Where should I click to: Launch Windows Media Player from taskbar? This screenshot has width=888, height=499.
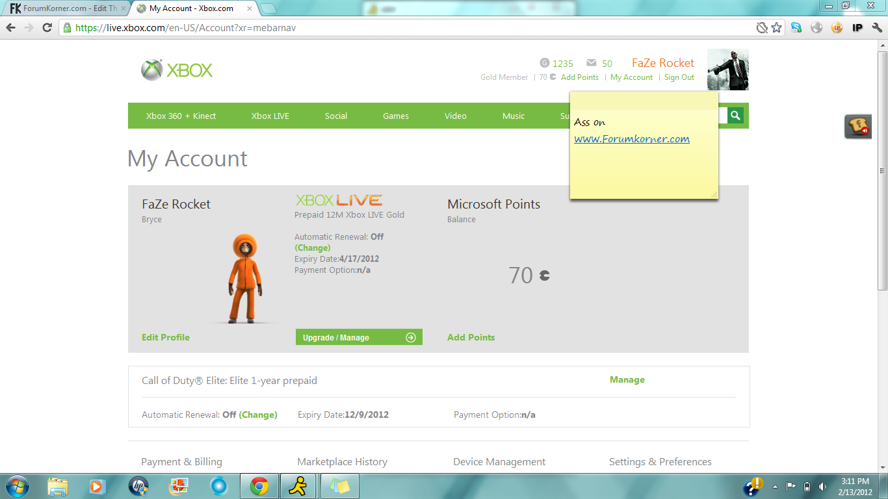[x=96, y=486]
